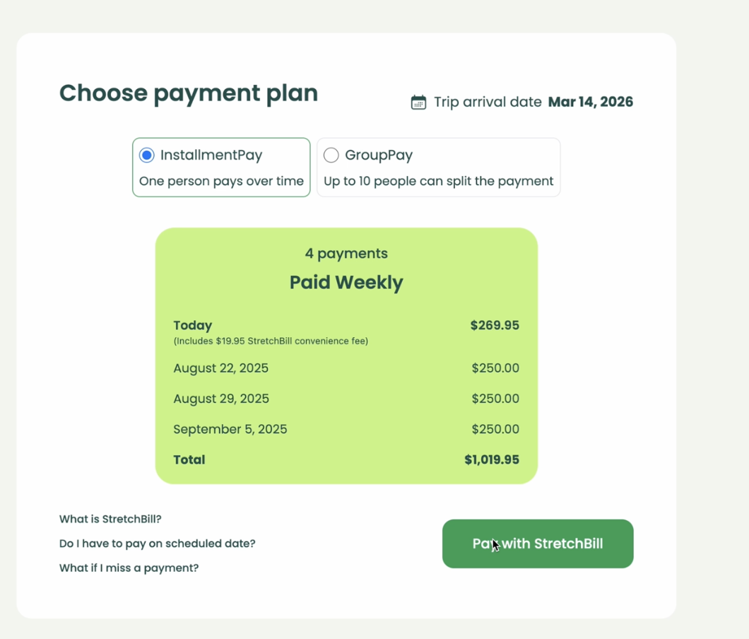749x639 pixels.
Task: Choose the InstallmentPay plan card description
Action: [x=221, y=181]
